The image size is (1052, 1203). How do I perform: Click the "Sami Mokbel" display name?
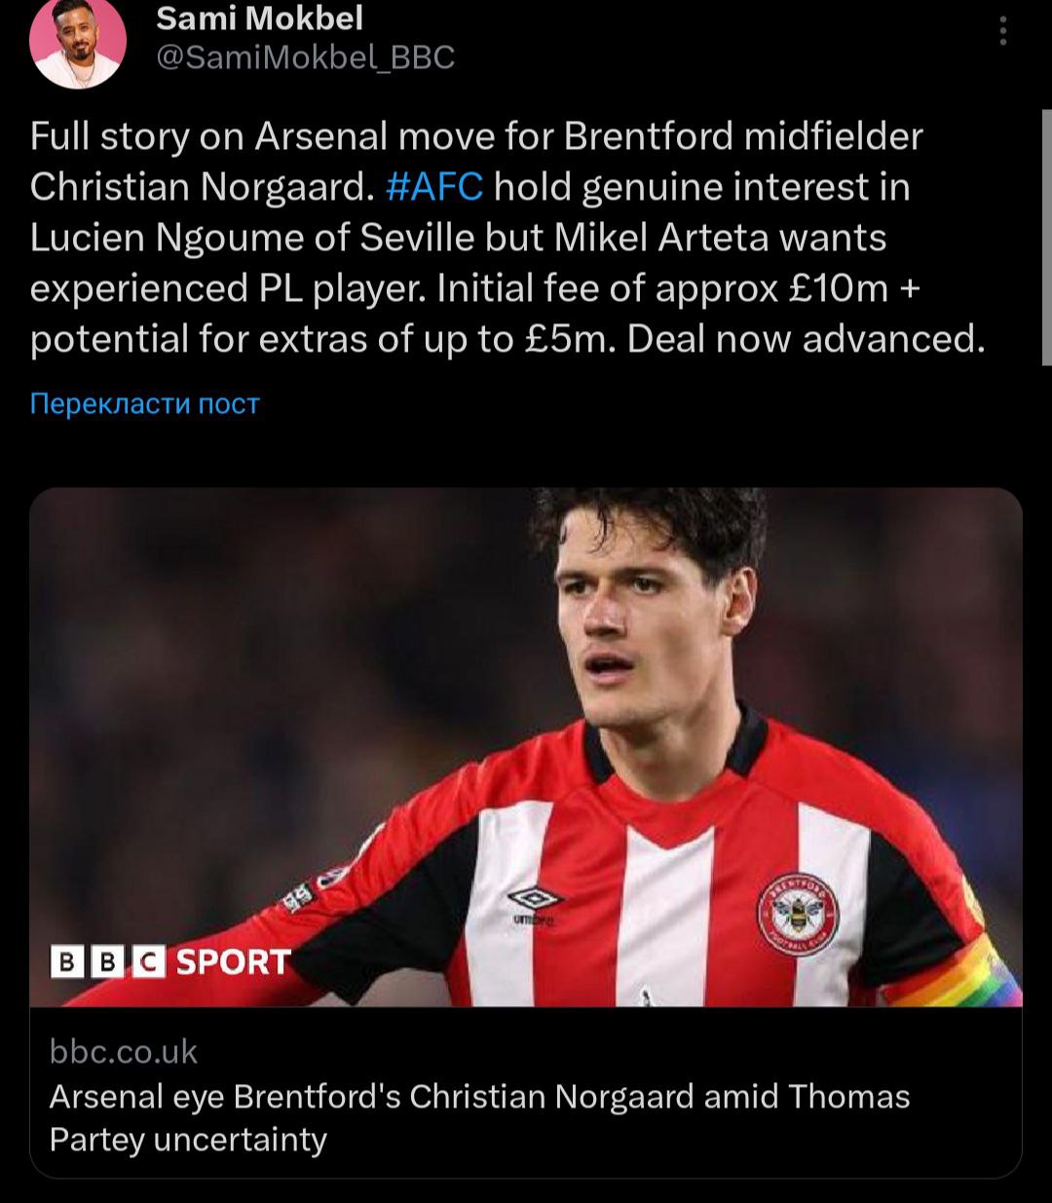[259, 17]
